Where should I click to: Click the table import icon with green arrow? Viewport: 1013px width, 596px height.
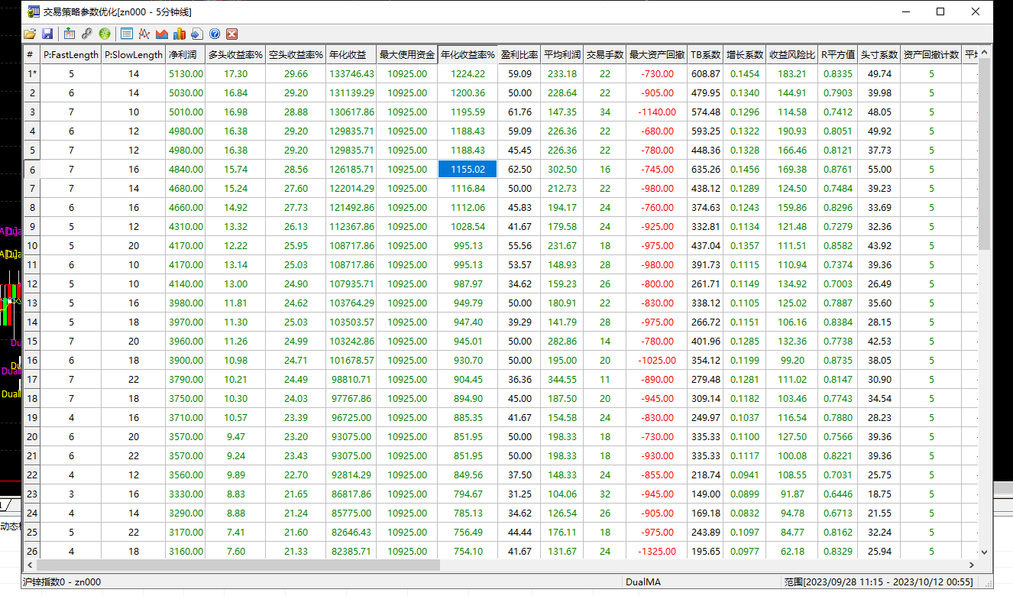click(x=70, y=34)
